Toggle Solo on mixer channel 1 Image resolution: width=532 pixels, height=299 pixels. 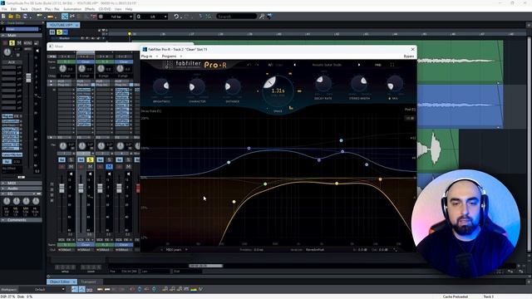click(x=71, y=159)
